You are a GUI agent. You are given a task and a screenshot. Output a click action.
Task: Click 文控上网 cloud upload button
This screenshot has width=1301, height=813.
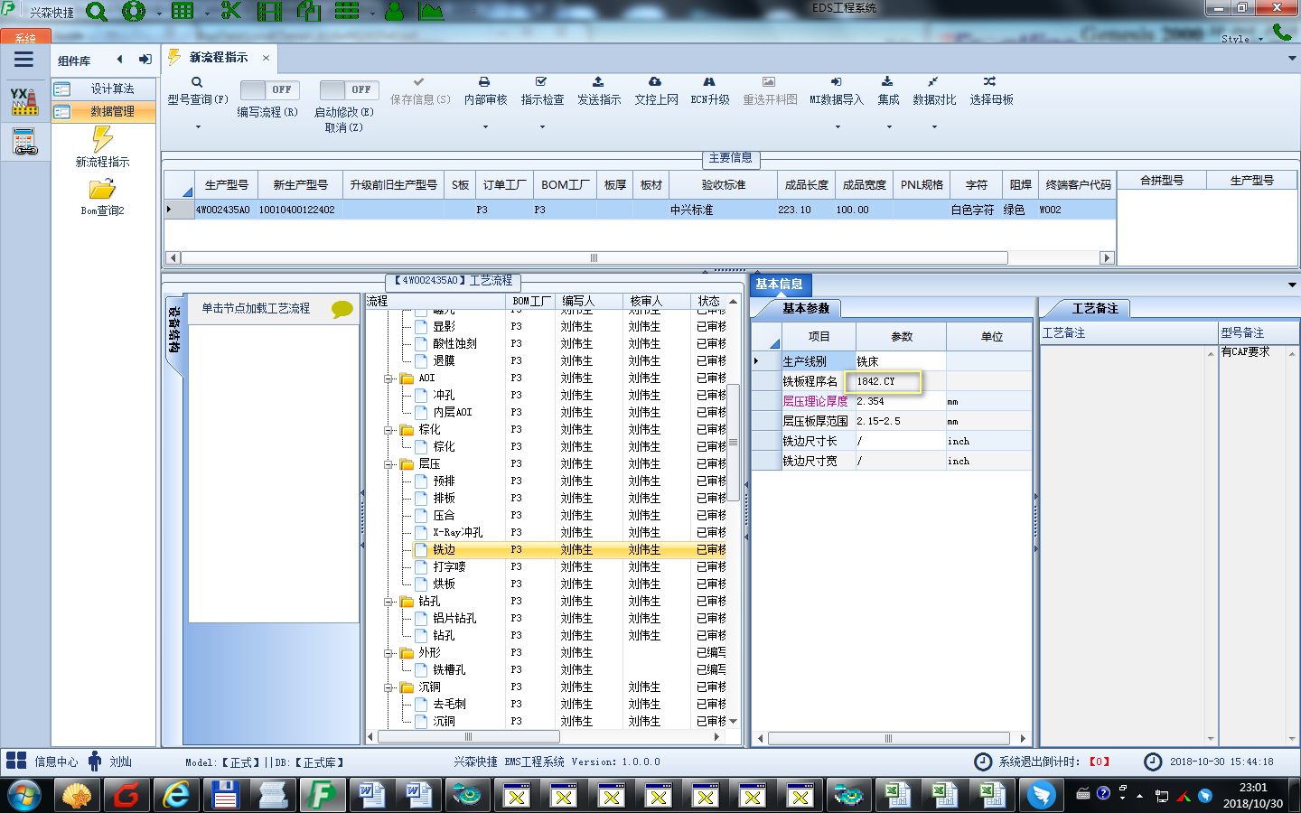pos(656,91)
